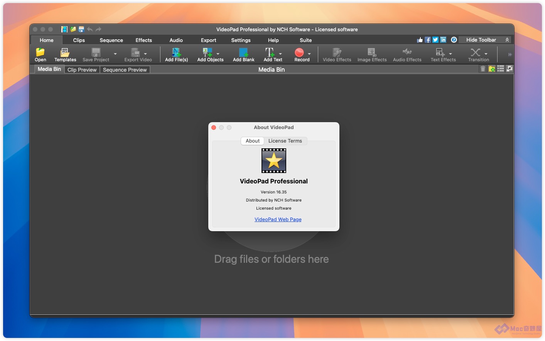The width and height of the screenshot is (545, 341).
Task: Open the Help ribbon tab
Action: coord(273,40)
